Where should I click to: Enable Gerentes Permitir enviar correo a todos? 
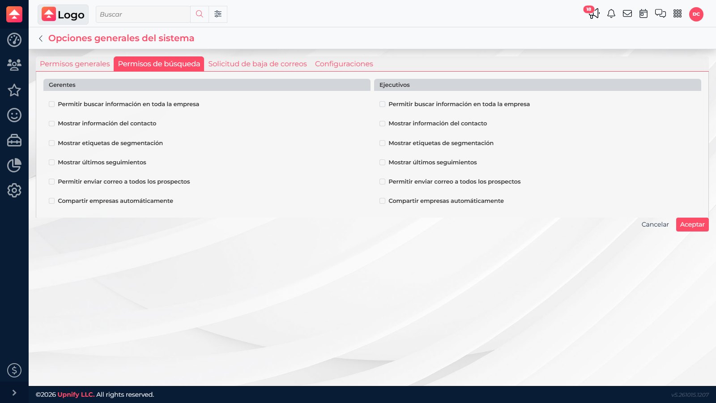pos(51,182)
